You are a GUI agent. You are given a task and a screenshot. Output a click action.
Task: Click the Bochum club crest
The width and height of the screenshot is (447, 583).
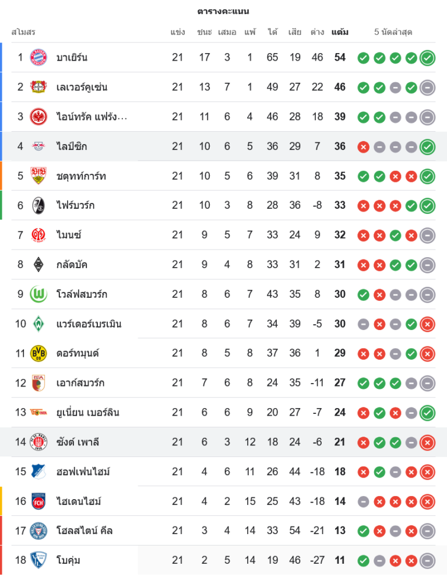[x=38, y=560]
